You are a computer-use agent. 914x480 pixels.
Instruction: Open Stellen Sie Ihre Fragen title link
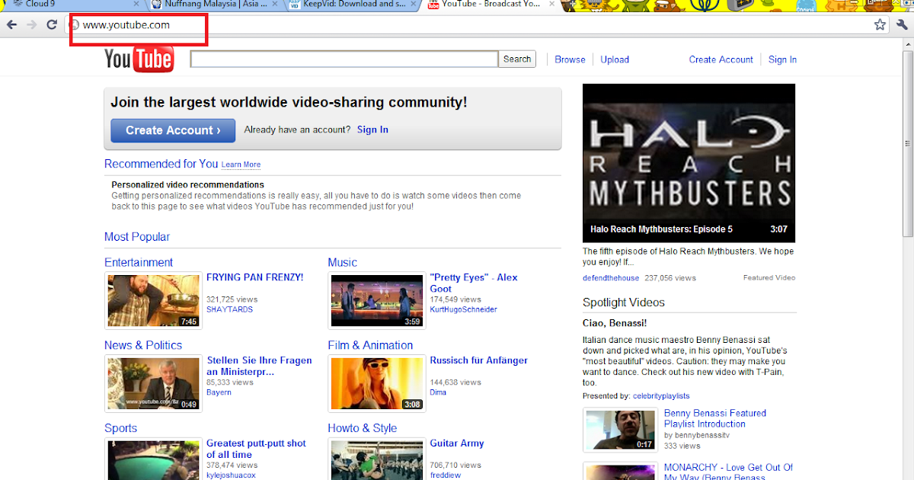pos(259,366)
